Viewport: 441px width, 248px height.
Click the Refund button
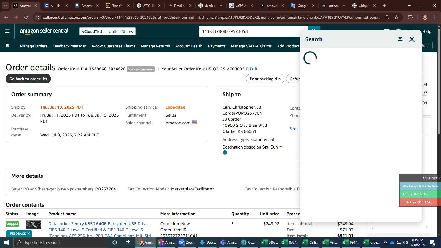click(x=294, y=79)
